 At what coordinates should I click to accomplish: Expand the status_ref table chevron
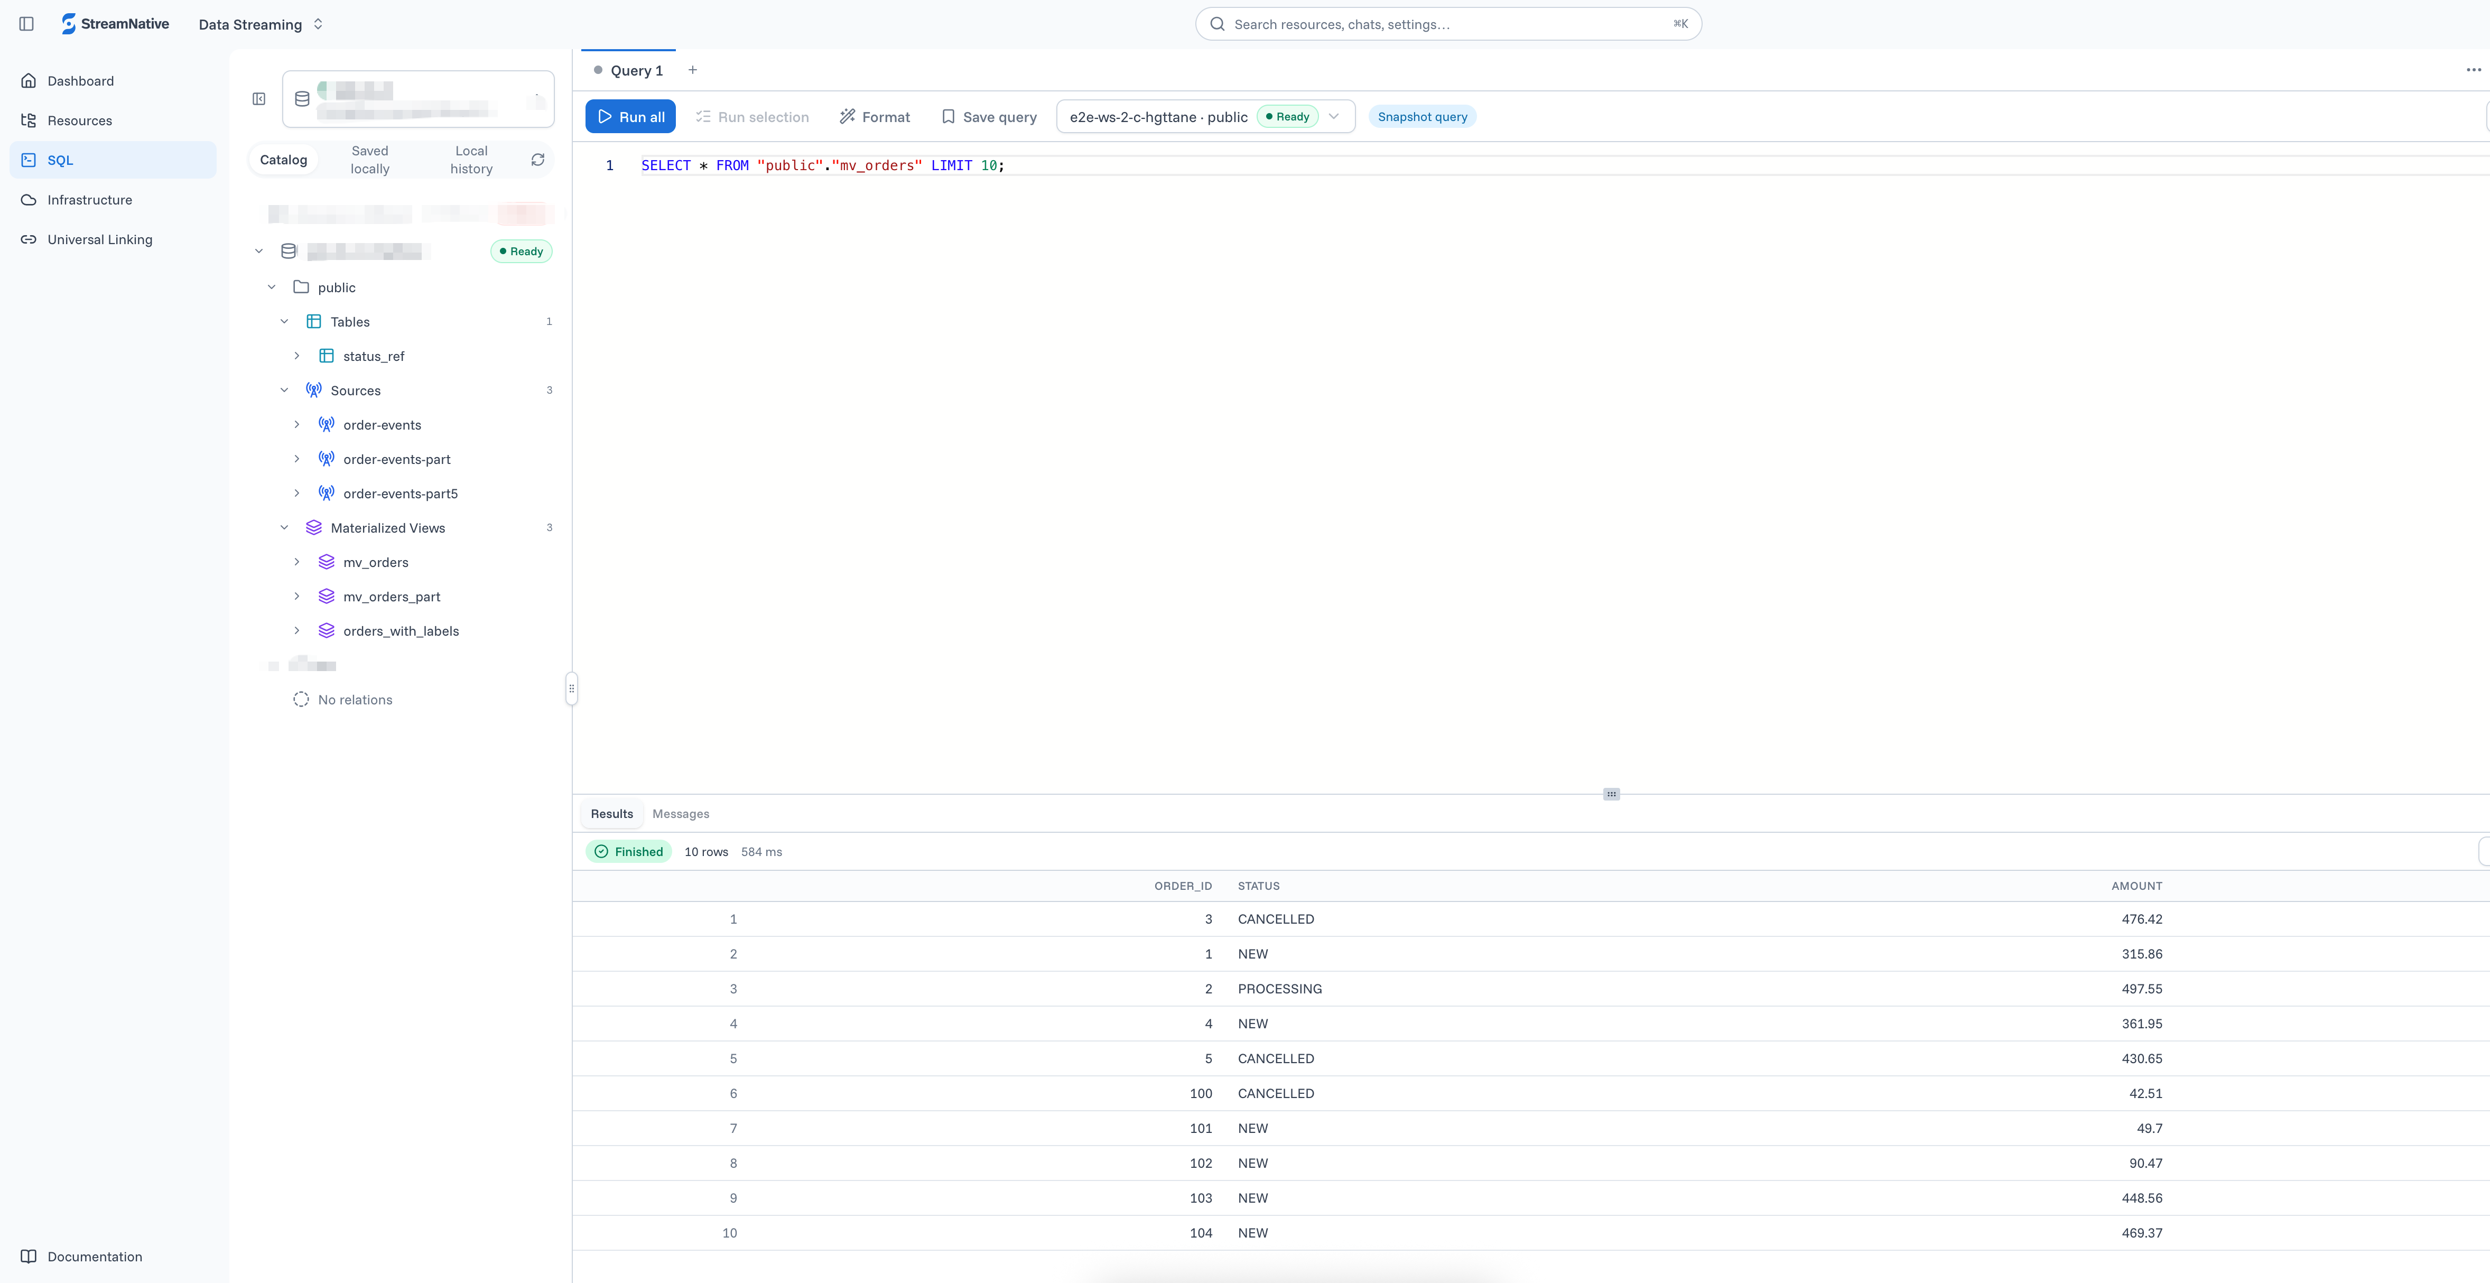297,356
